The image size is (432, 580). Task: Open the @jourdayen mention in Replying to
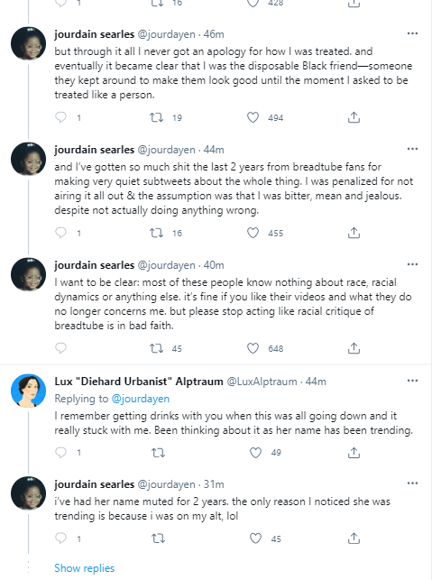point(140,399)
